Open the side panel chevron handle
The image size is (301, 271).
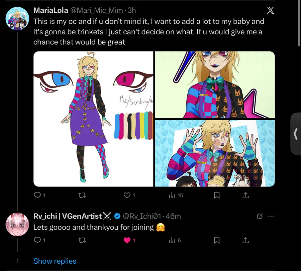pos(295,134)
